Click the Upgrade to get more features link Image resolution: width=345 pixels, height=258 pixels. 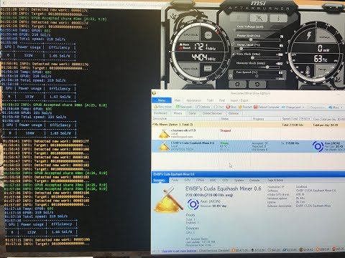click(179, 251)
